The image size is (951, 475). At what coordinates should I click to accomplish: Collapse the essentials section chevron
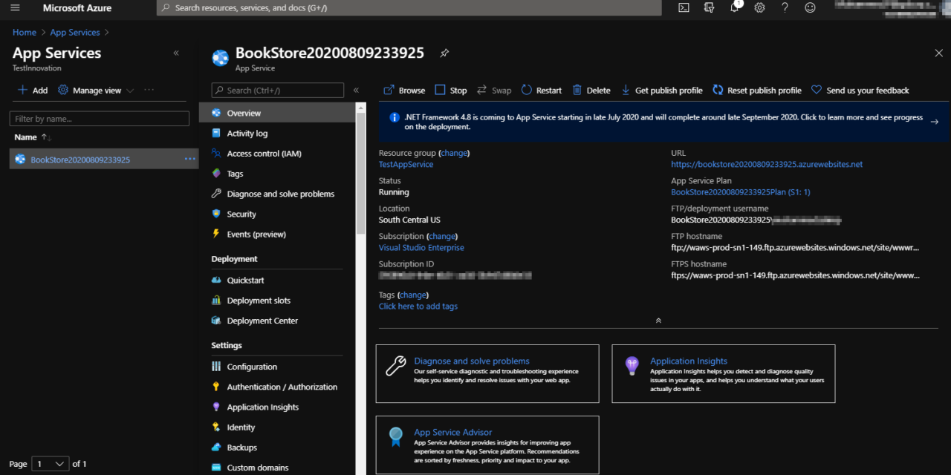[x=658, y=321]
